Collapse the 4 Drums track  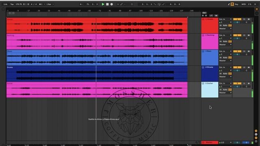coord(203,67)
